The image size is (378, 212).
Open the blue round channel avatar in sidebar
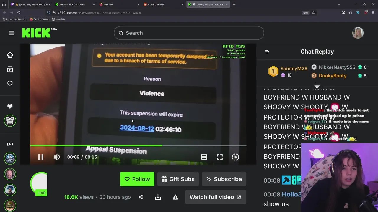(10, 158)
